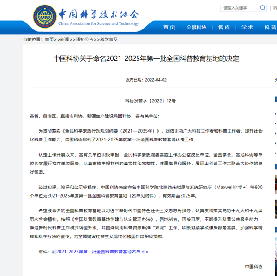Open the 全景科协 navigation menu item
This screenshot has height=276, width=277.
click(x=196, y=27)
